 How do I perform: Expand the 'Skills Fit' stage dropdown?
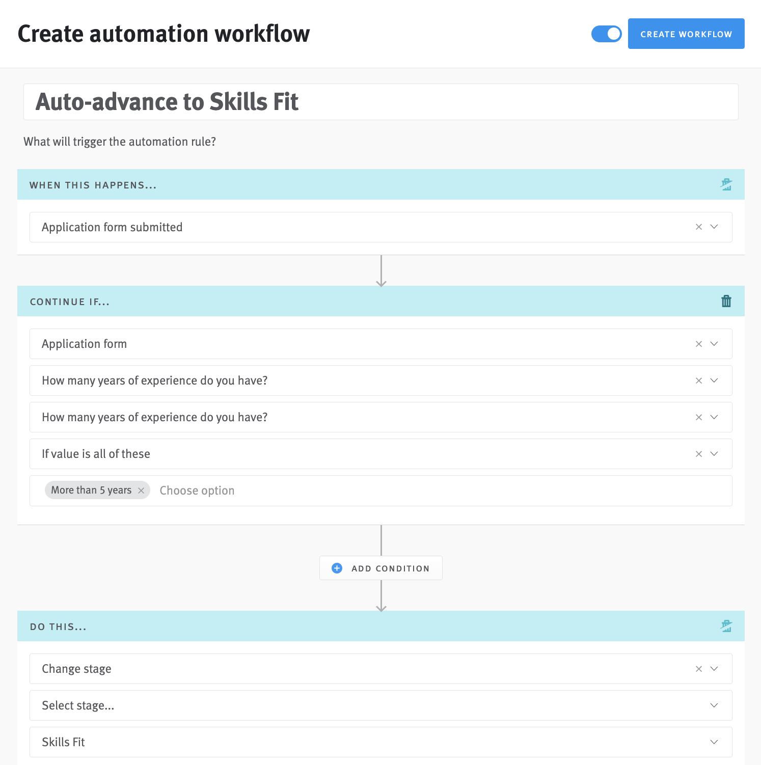click(714, 742)
